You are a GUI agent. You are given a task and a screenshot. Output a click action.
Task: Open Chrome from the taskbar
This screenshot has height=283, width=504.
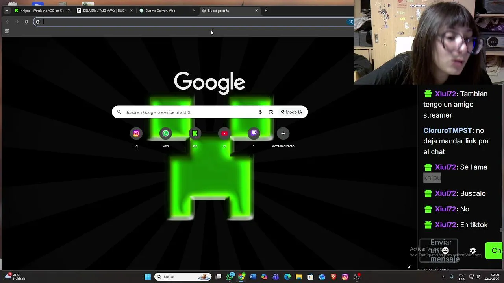point(241,277)
